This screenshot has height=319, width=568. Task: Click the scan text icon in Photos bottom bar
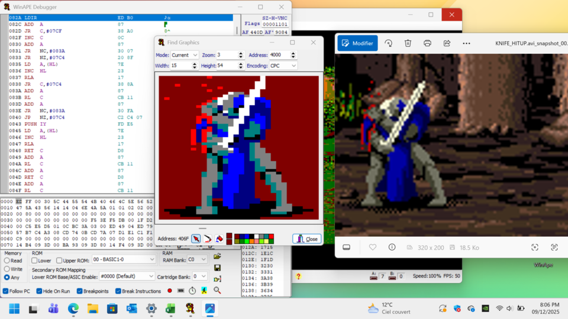[x=554, y=248]
